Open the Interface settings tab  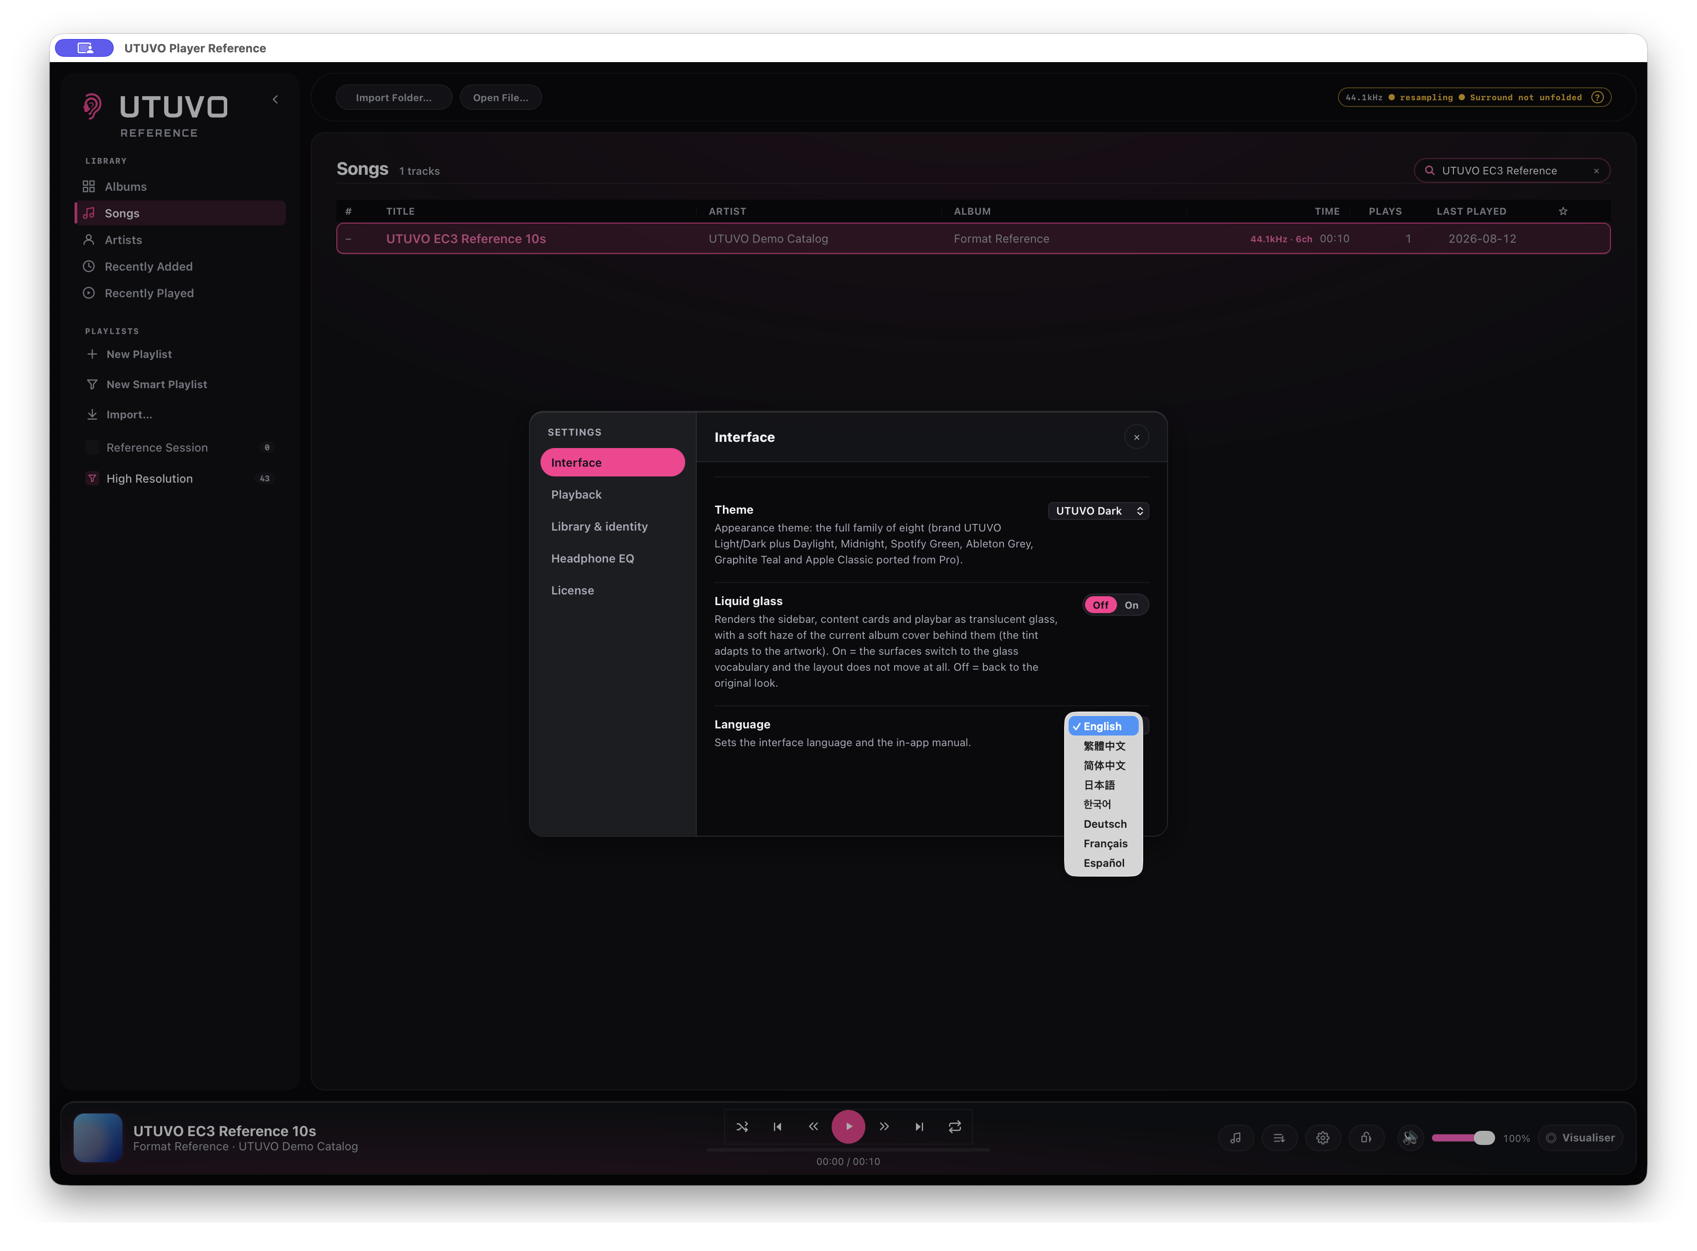[612, 463]
